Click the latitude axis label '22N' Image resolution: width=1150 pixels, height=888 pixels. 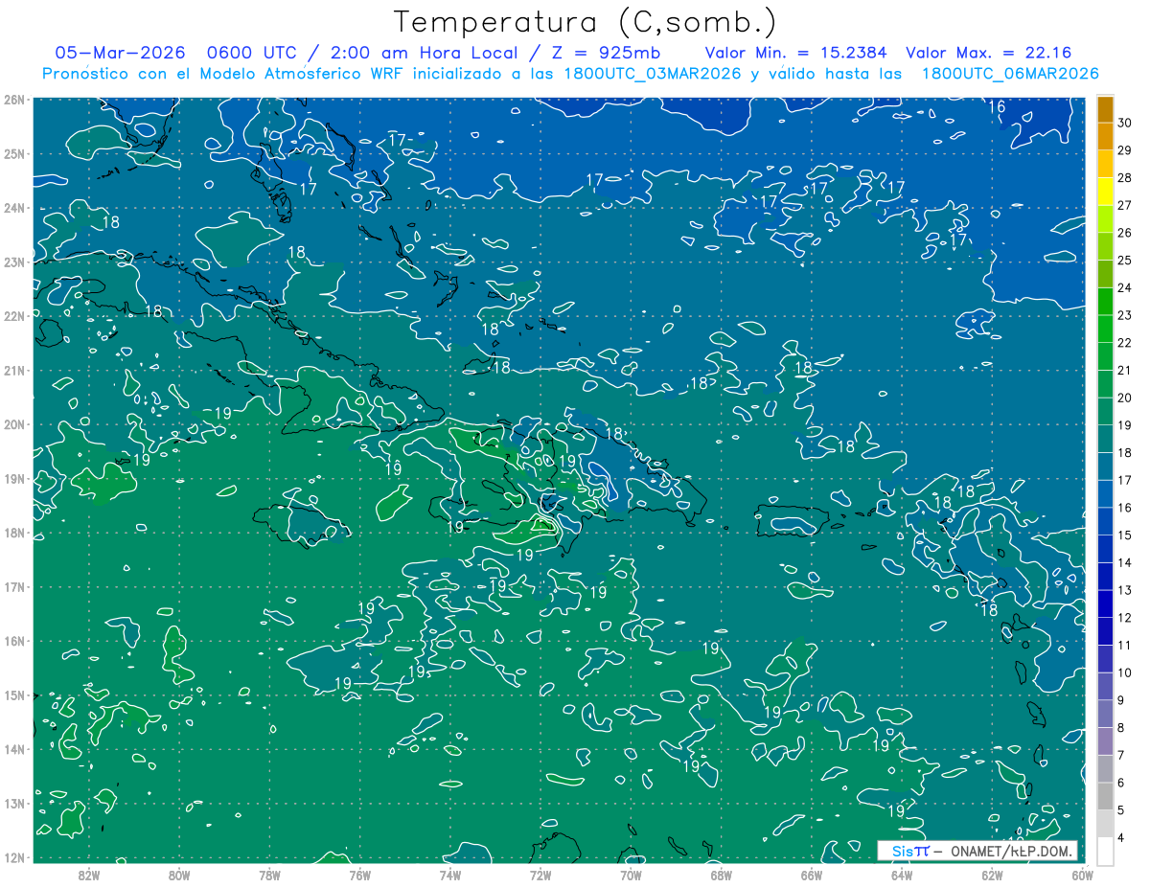14,316
